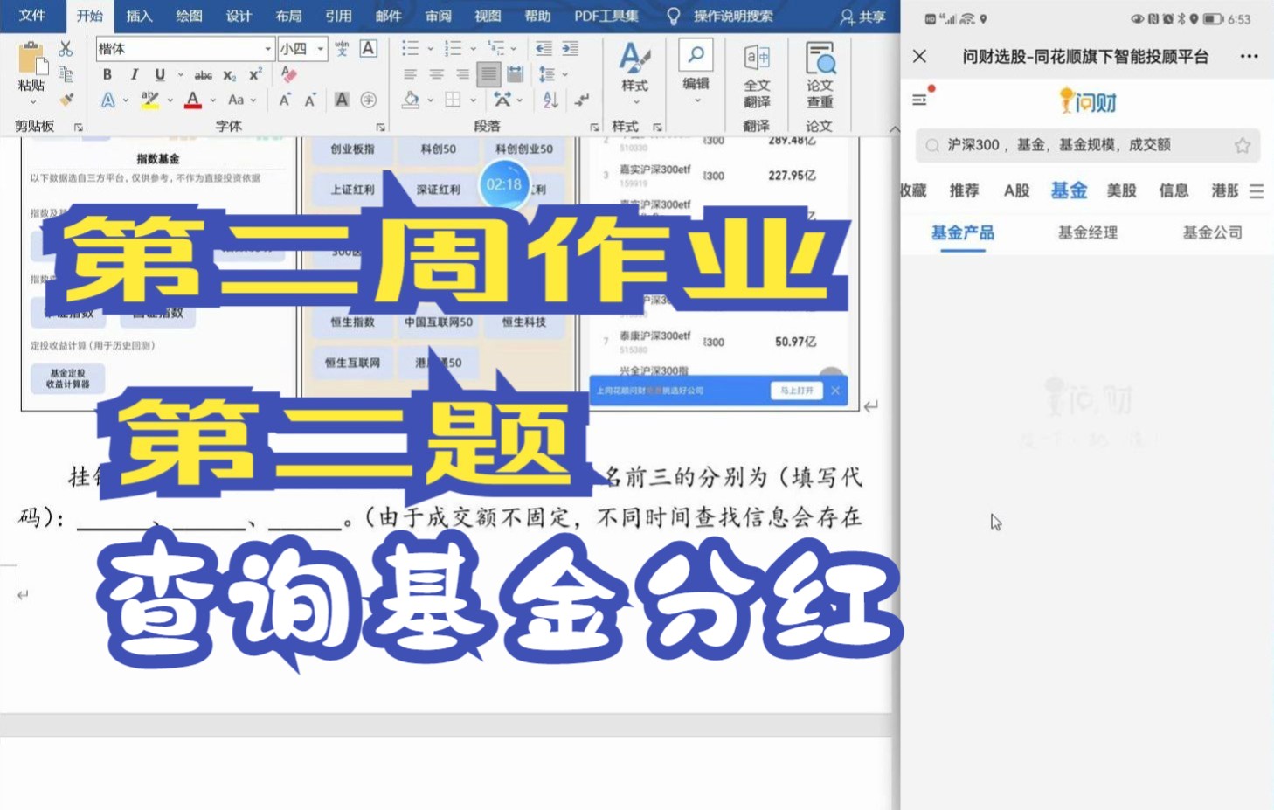Collapse the ribbon with the chevron

[894, 128]
